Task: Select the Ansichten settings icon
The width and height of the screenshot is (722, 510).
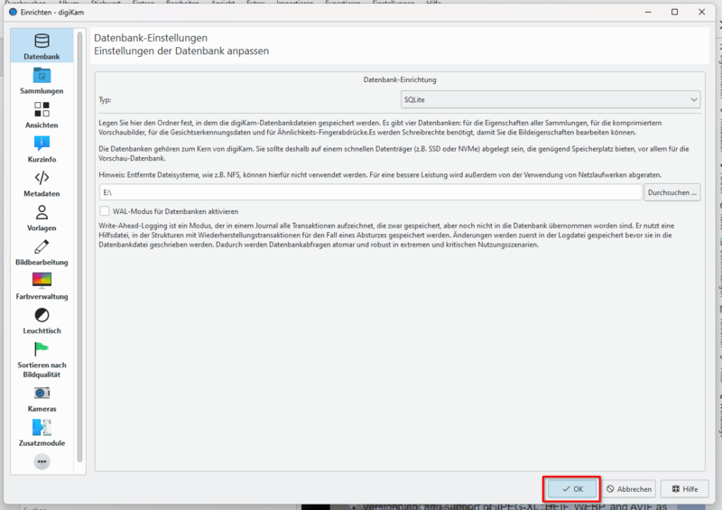Action: coord(42,115)
